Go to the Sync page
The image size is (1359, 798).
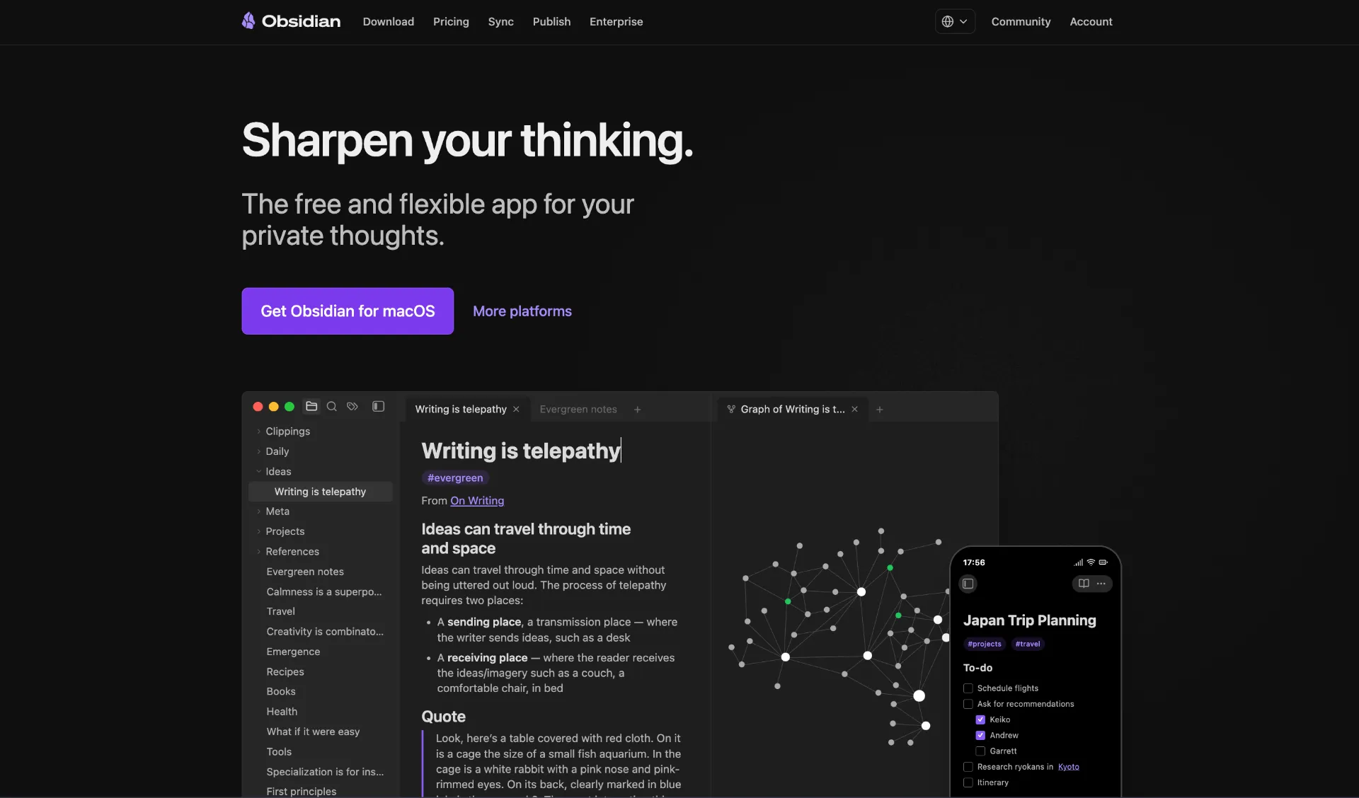tap(500, 21)
